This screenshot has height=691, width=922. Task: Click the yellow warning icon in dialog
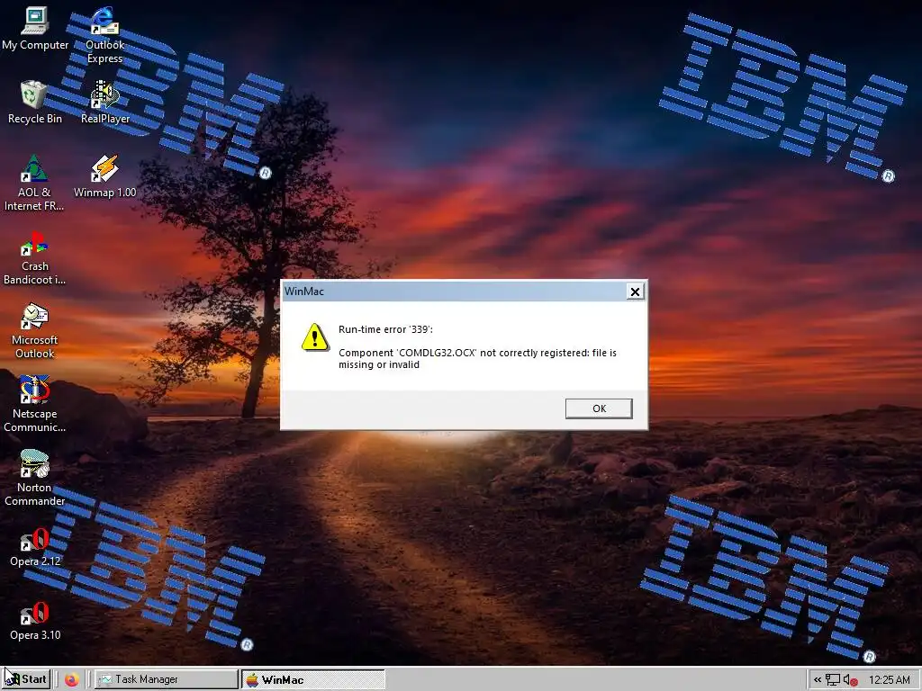click(315, 337)
